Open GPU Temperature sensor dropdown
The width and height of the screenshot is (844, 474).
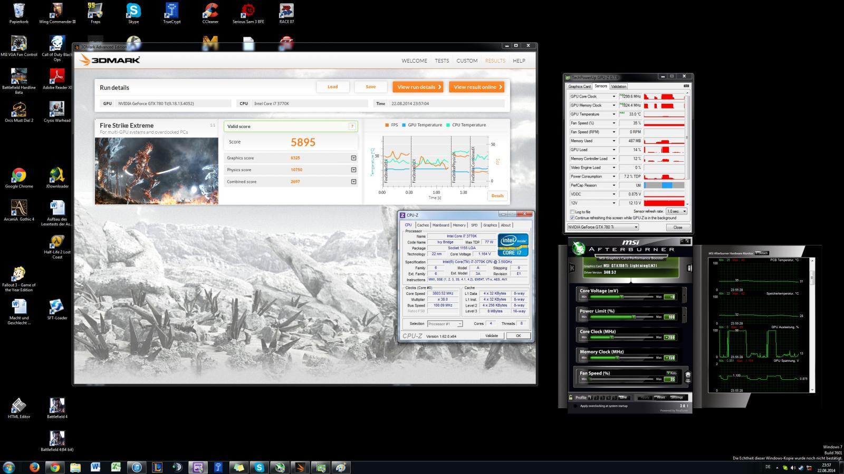[x=613, y=114]
